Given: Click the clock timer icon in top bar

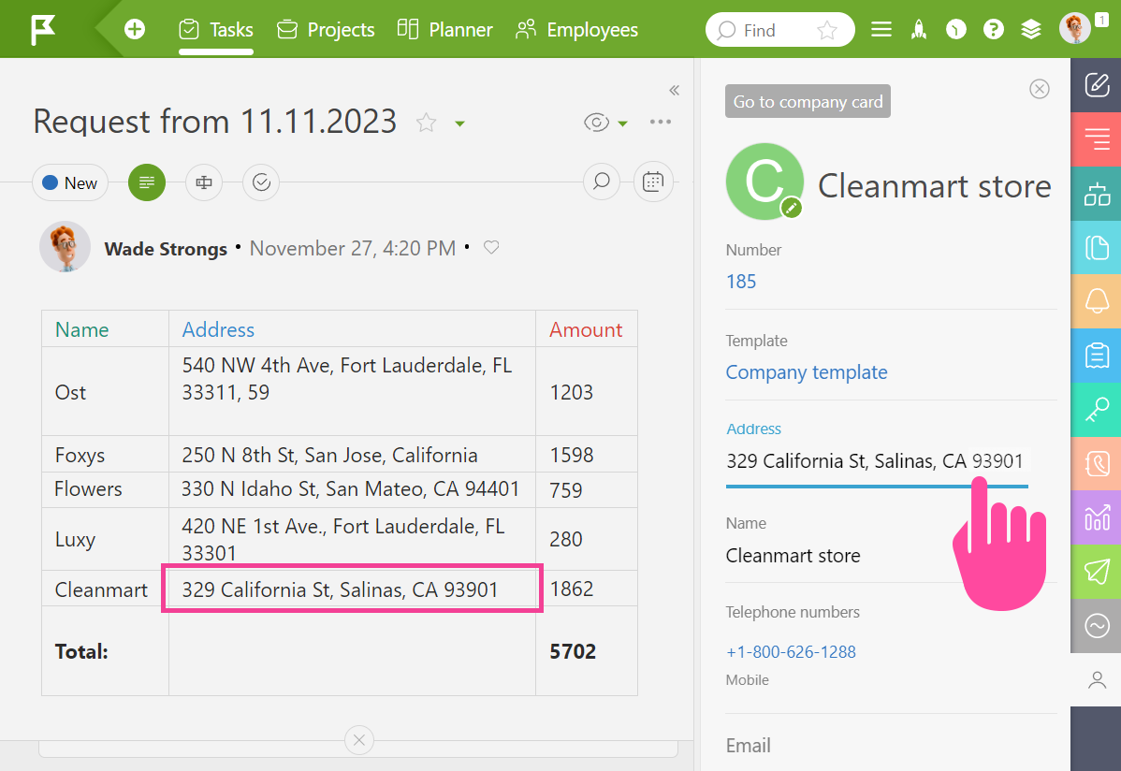Looking at the screenshot, I should [x=956, y=29].
